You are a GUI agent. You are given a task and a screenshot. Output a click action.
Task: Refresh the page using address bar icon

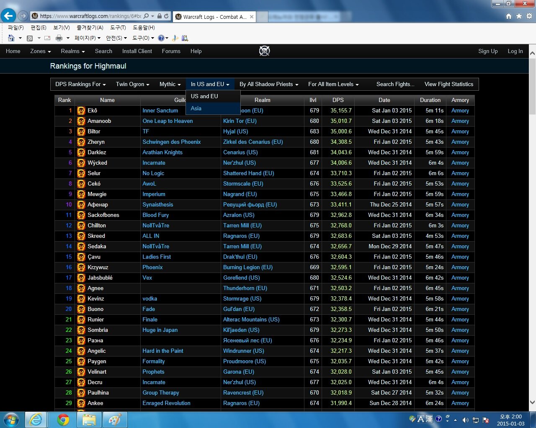click(166, 16)
